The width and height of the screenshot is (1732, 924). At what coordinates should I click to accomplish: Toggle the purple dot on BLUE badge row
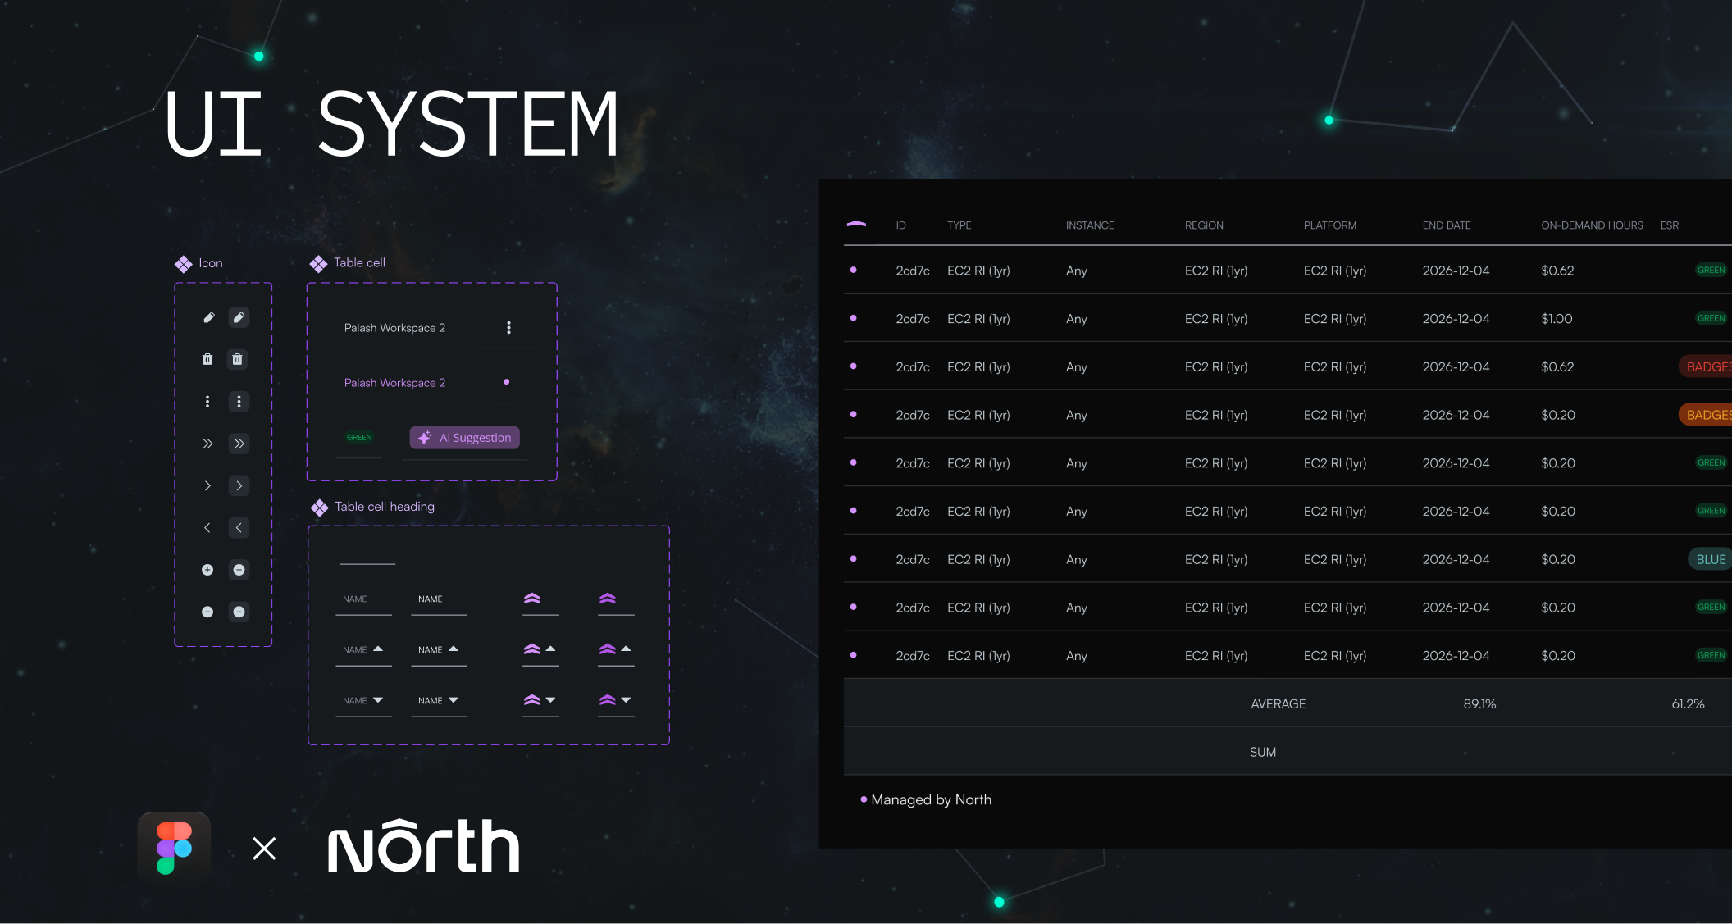(x=854, y=558)
